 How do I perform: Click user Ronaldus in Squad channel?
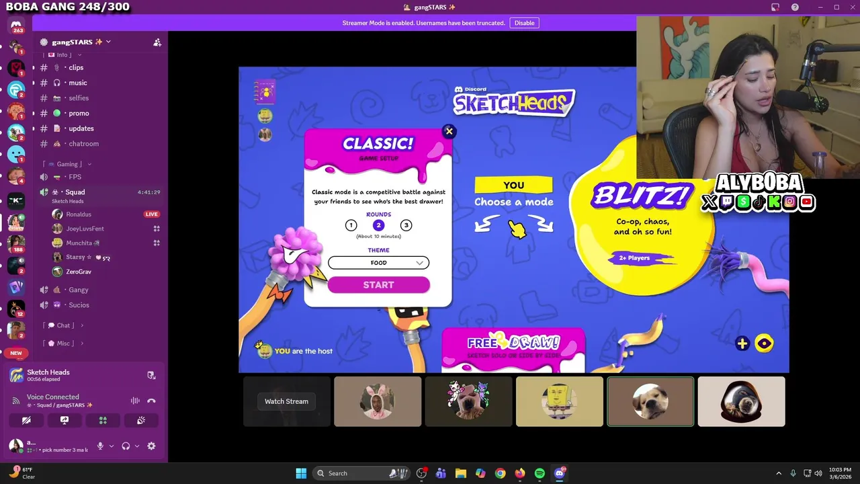tap(79, 214)
